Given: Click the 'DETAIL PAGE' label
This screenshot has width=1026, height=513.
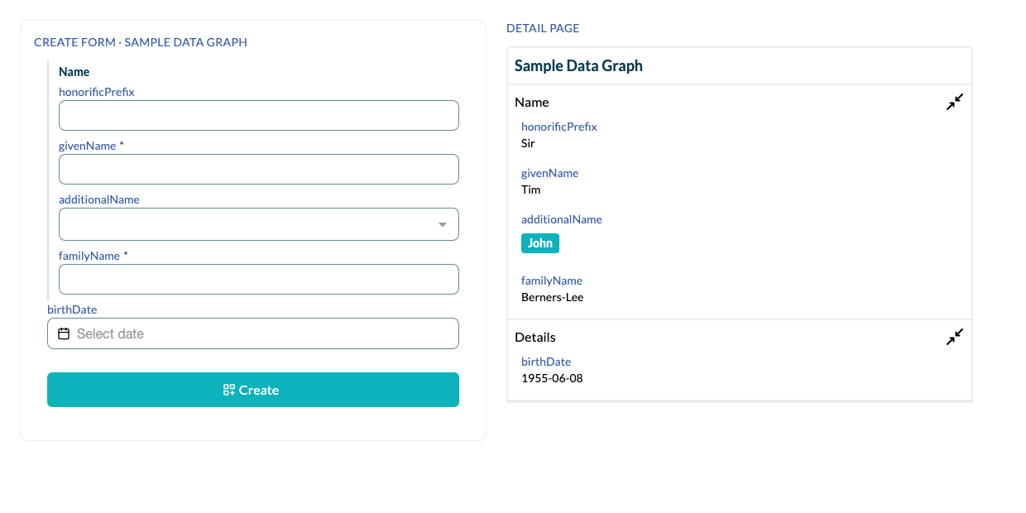Looking at the screenshot, I should 543,28.
